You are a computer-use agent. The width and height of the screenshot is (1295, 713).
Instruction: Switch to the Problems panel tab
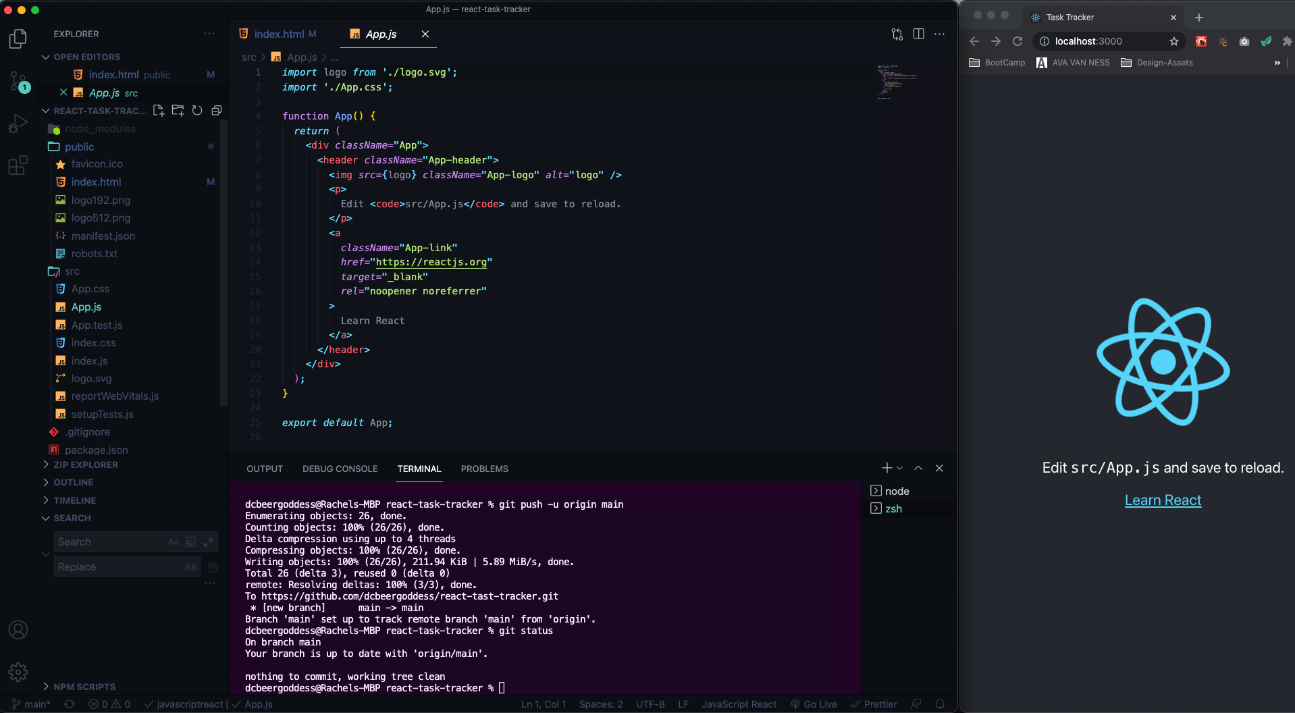[x=485, y=469]
